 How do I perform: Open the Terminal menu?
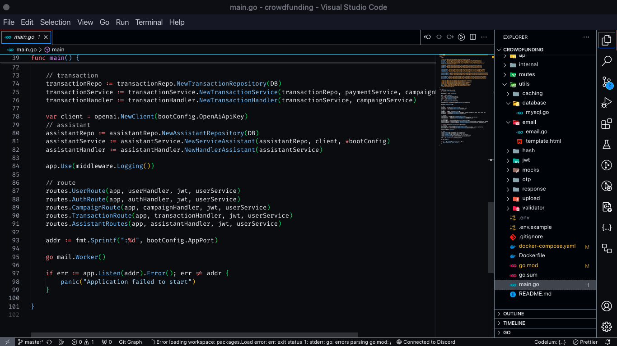click(x=149, y=22)
